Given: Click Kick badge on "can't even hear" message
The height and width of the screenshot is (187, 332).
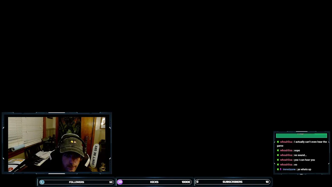Looking at the screenshot, I should pos(278,142).
